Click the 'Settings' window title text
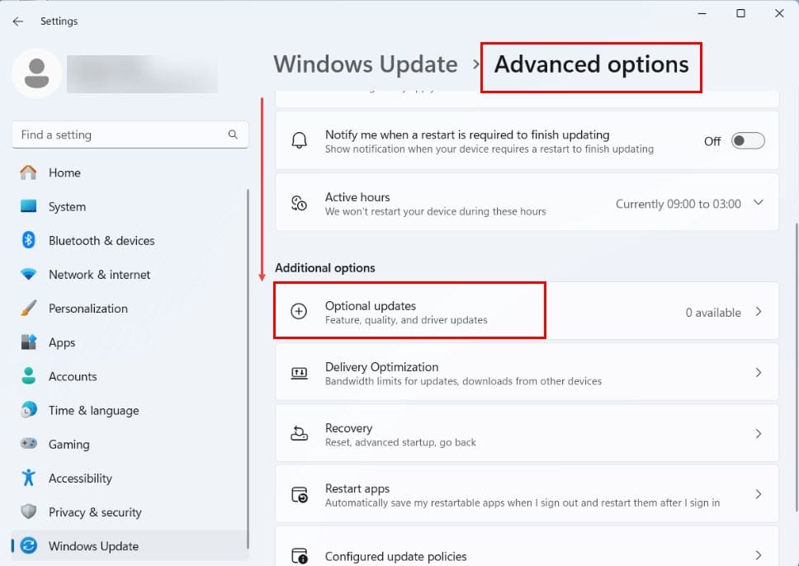Screen dimensions: 799x566 pyautogui.click(x=59, y=21)
